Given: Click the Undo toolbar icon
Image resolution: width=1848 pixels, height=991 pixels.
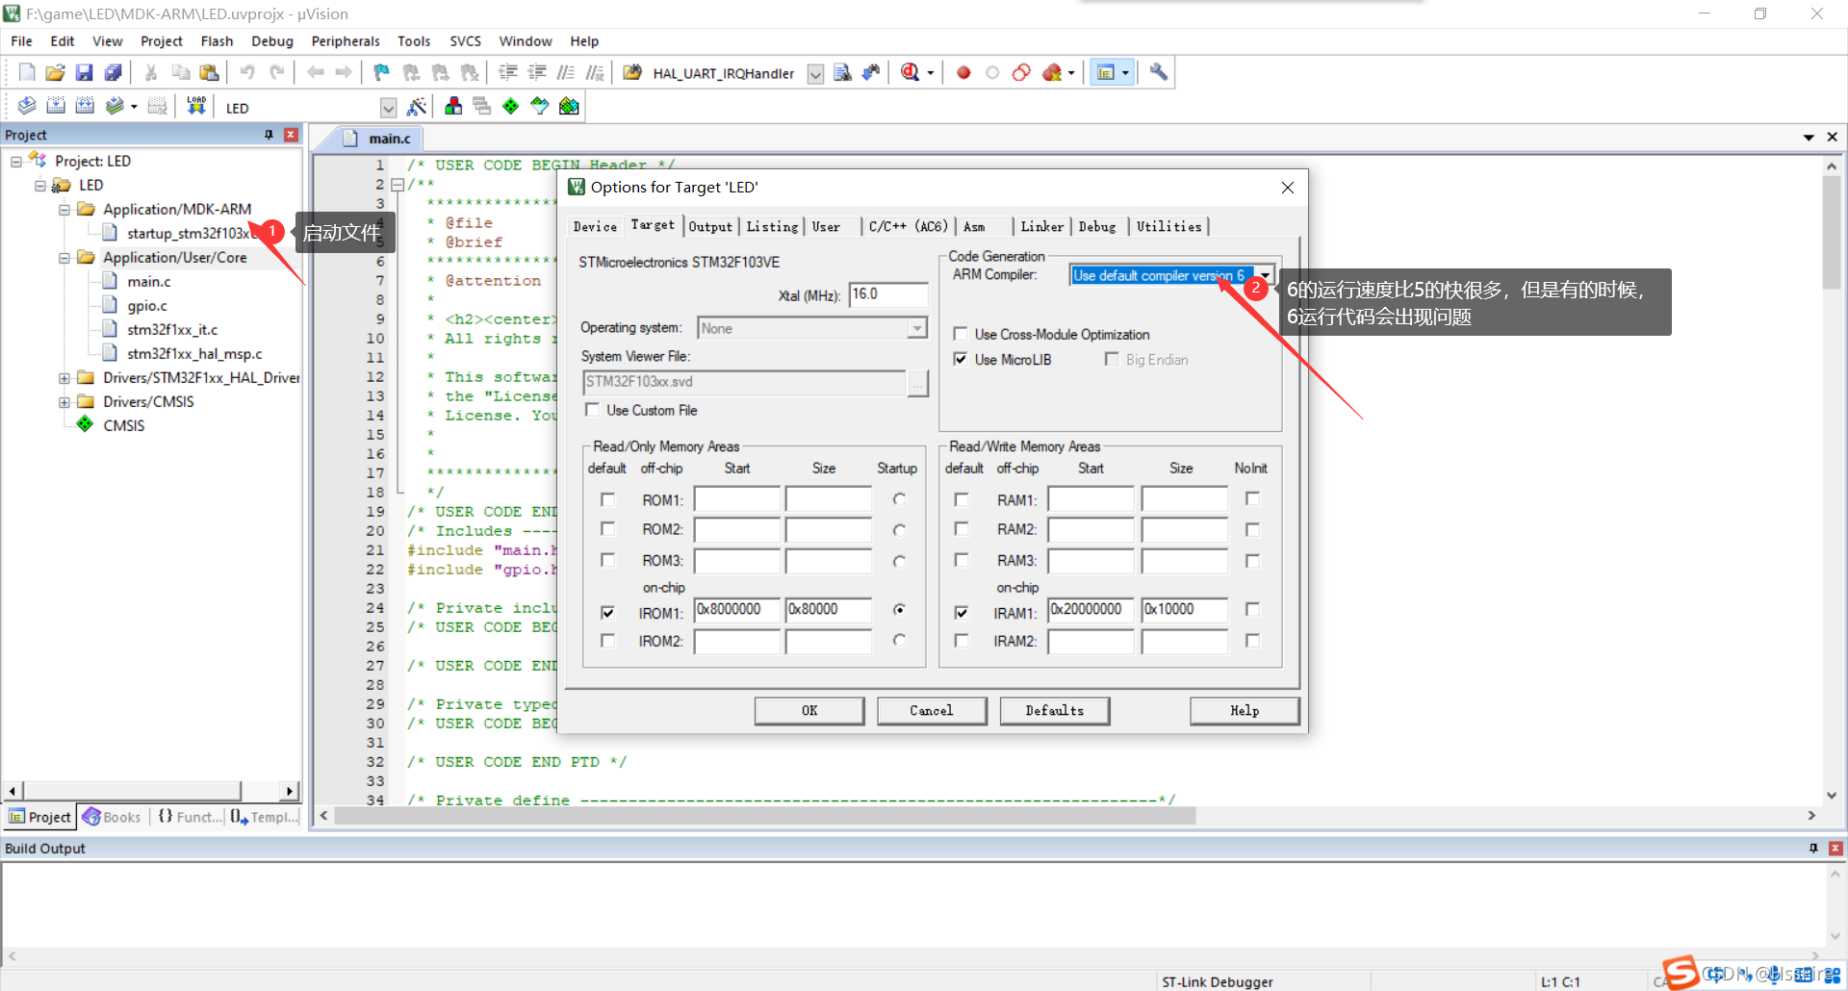Looking at the screenshot, I should click(x=247, y=72).
